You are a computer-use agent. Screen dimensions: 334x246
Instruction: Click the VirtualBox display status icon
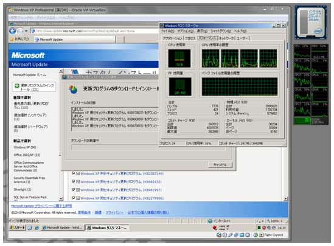click(x=248, y=235)
